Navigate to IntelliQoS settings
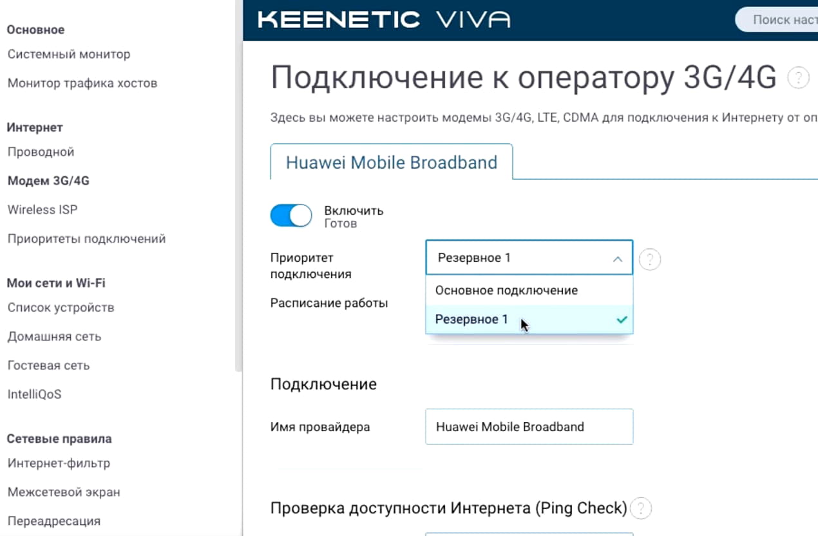This screenshot has width=818, height=536. click(x=35, y=394)
